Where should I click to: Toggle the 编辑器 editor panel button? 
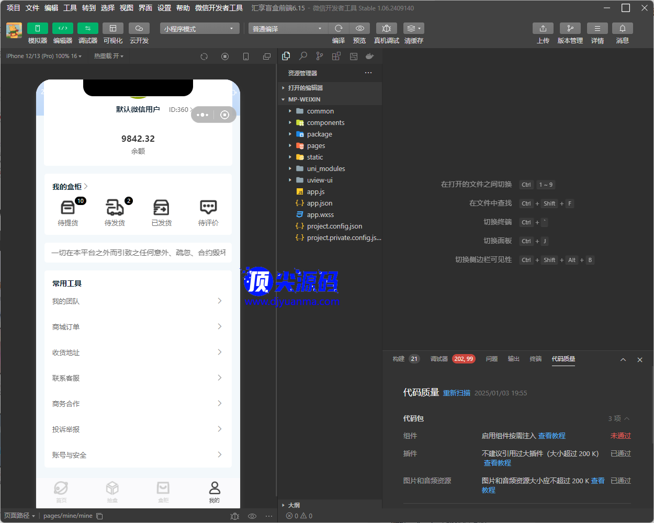coord(62,28)
